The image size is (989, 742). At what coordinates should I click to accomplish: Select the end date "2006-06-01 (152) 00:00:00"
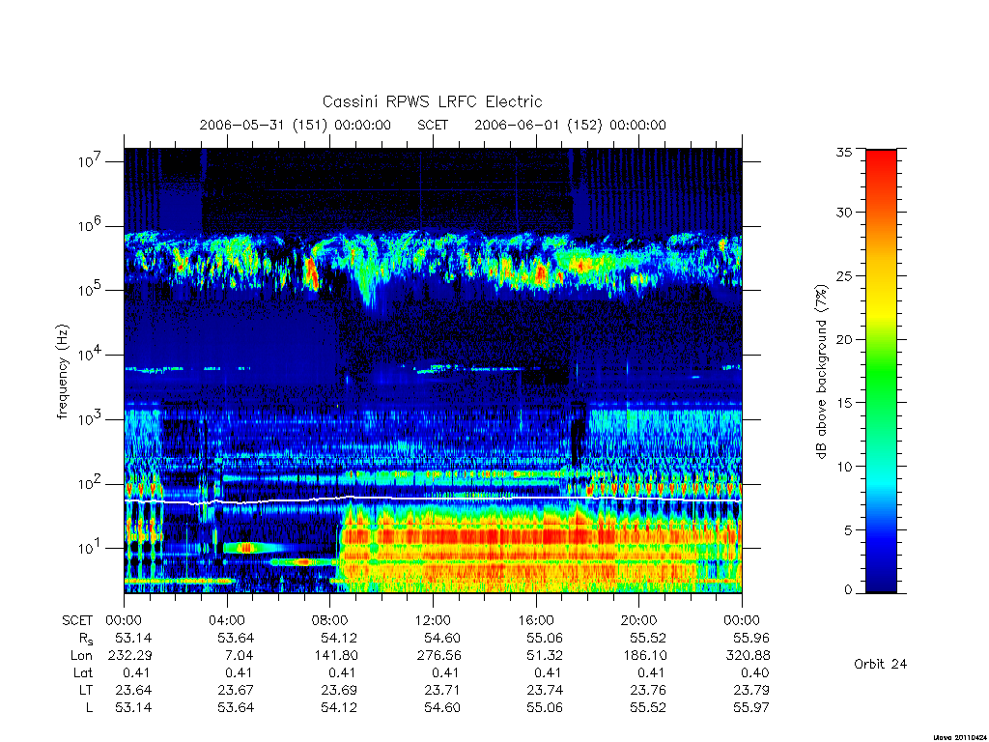tap(570, 125)
